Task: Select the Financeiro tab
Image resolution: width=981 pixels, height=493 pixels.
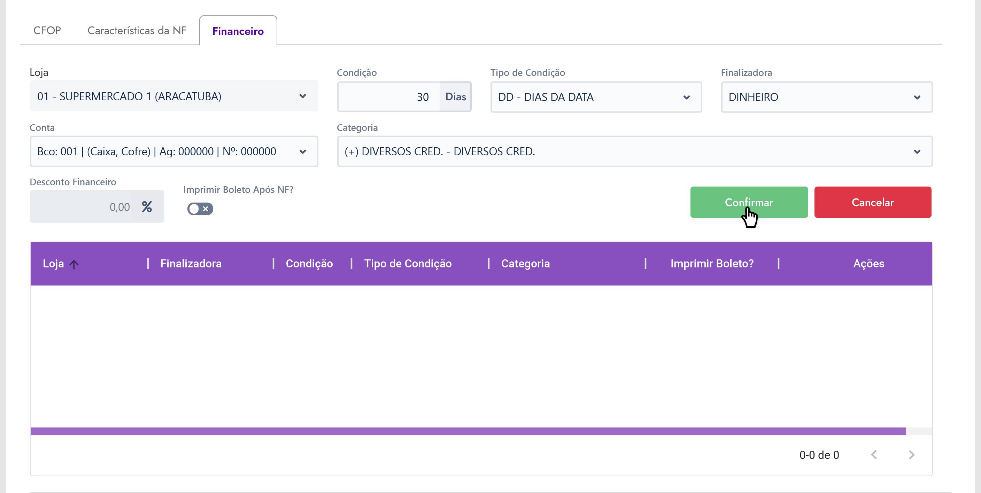Action: click(238, 31)
